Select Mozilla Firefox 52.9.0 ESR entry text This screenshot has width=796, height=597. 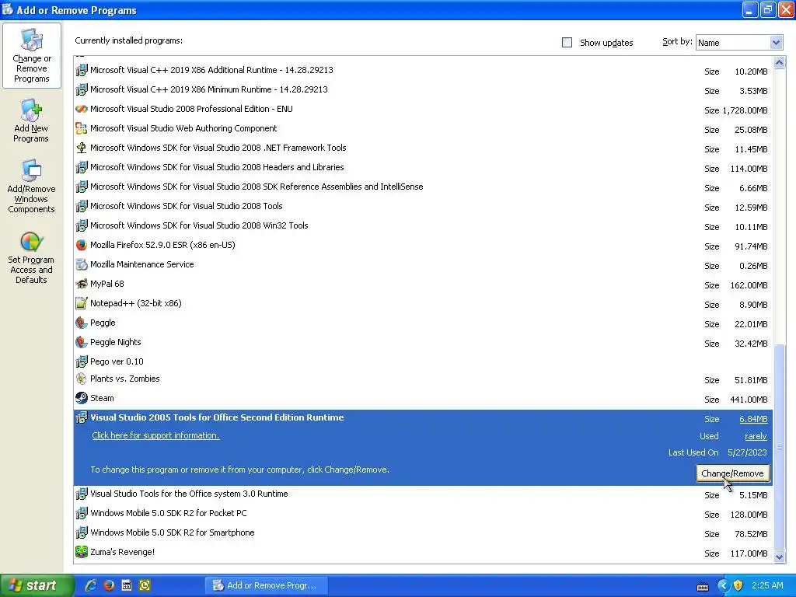[x=162, y=245]
